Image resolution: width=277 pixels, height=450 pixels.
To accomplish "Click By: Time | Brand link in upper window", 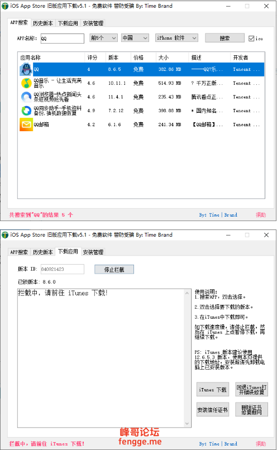I will tap(218, 215).
